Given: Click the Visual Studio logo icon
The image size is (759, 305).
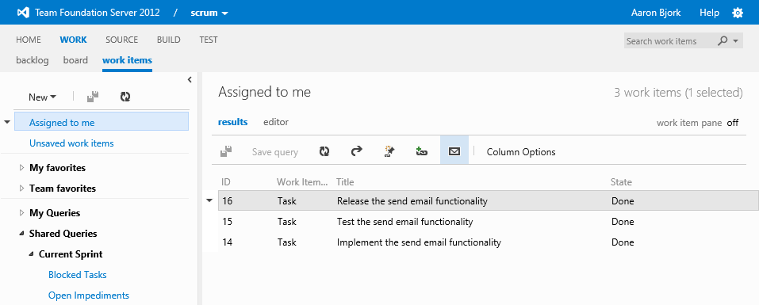Looking at the screenshot, I should [x=23, y=13].
